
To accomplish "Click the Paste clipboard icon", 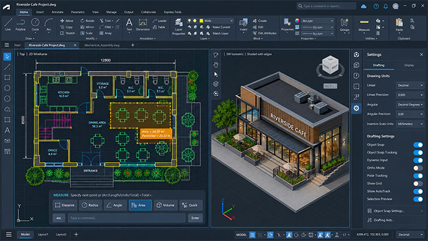I will 399,24.
